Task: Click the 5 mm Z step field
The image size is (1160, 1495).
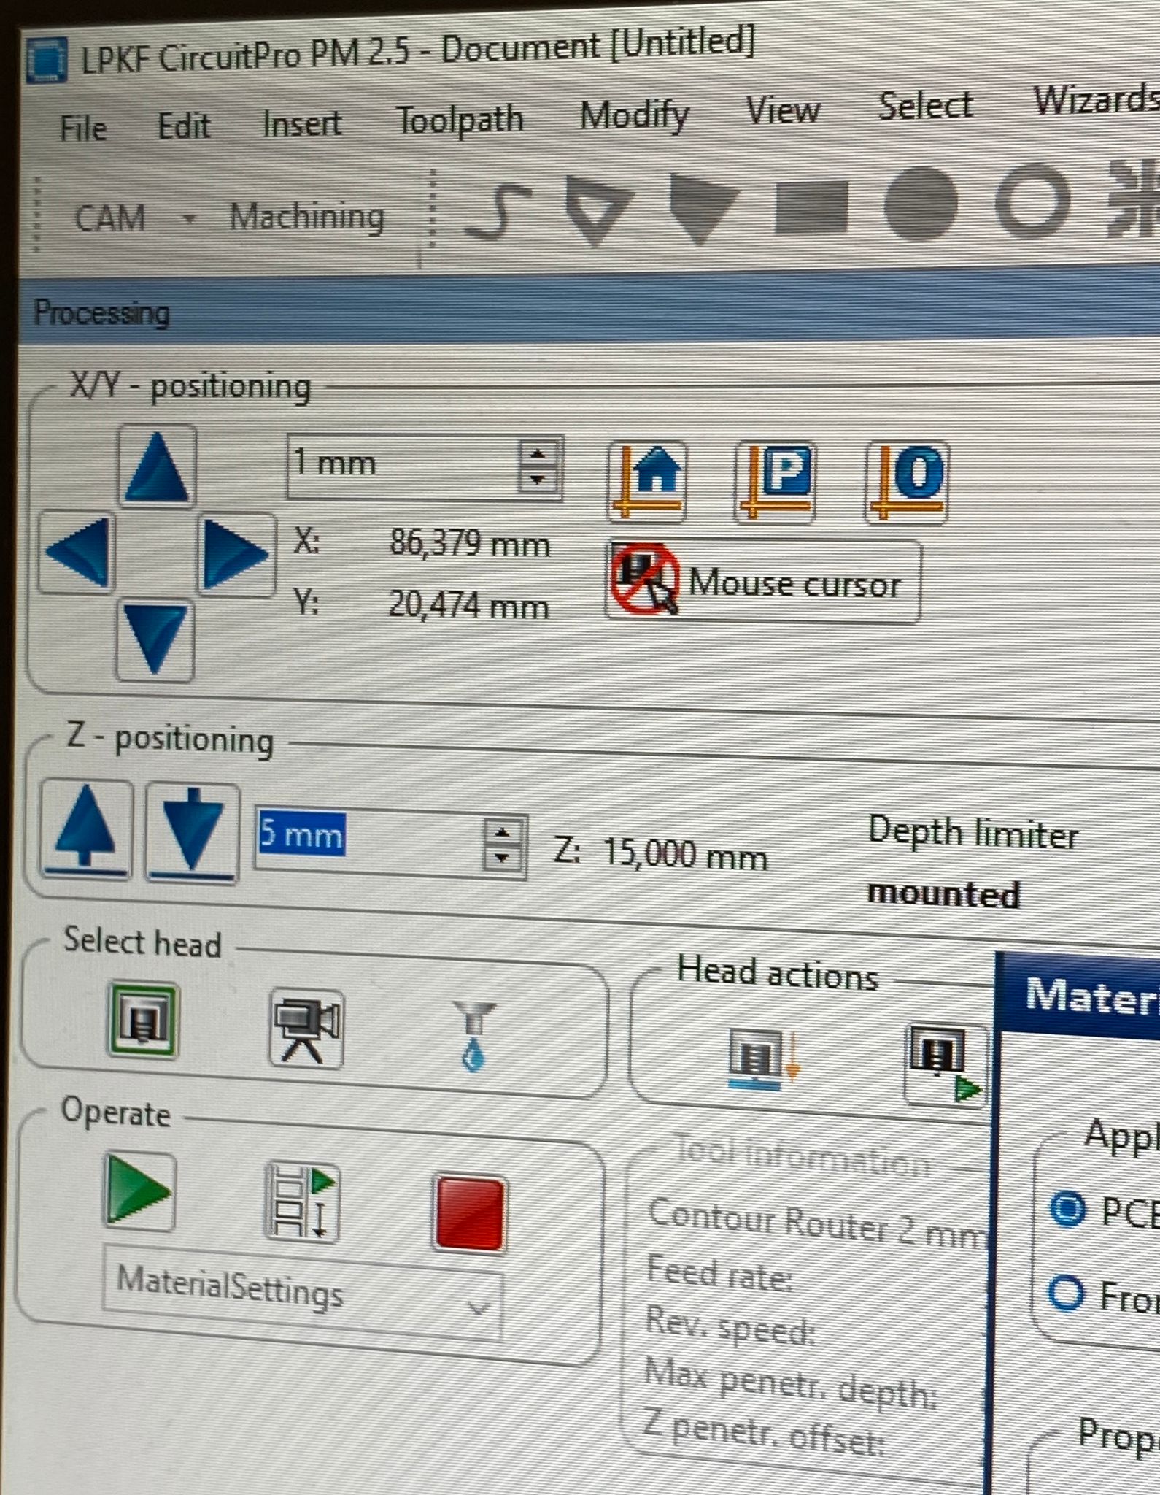Action: pyautogui.click(x=368, y=838)
